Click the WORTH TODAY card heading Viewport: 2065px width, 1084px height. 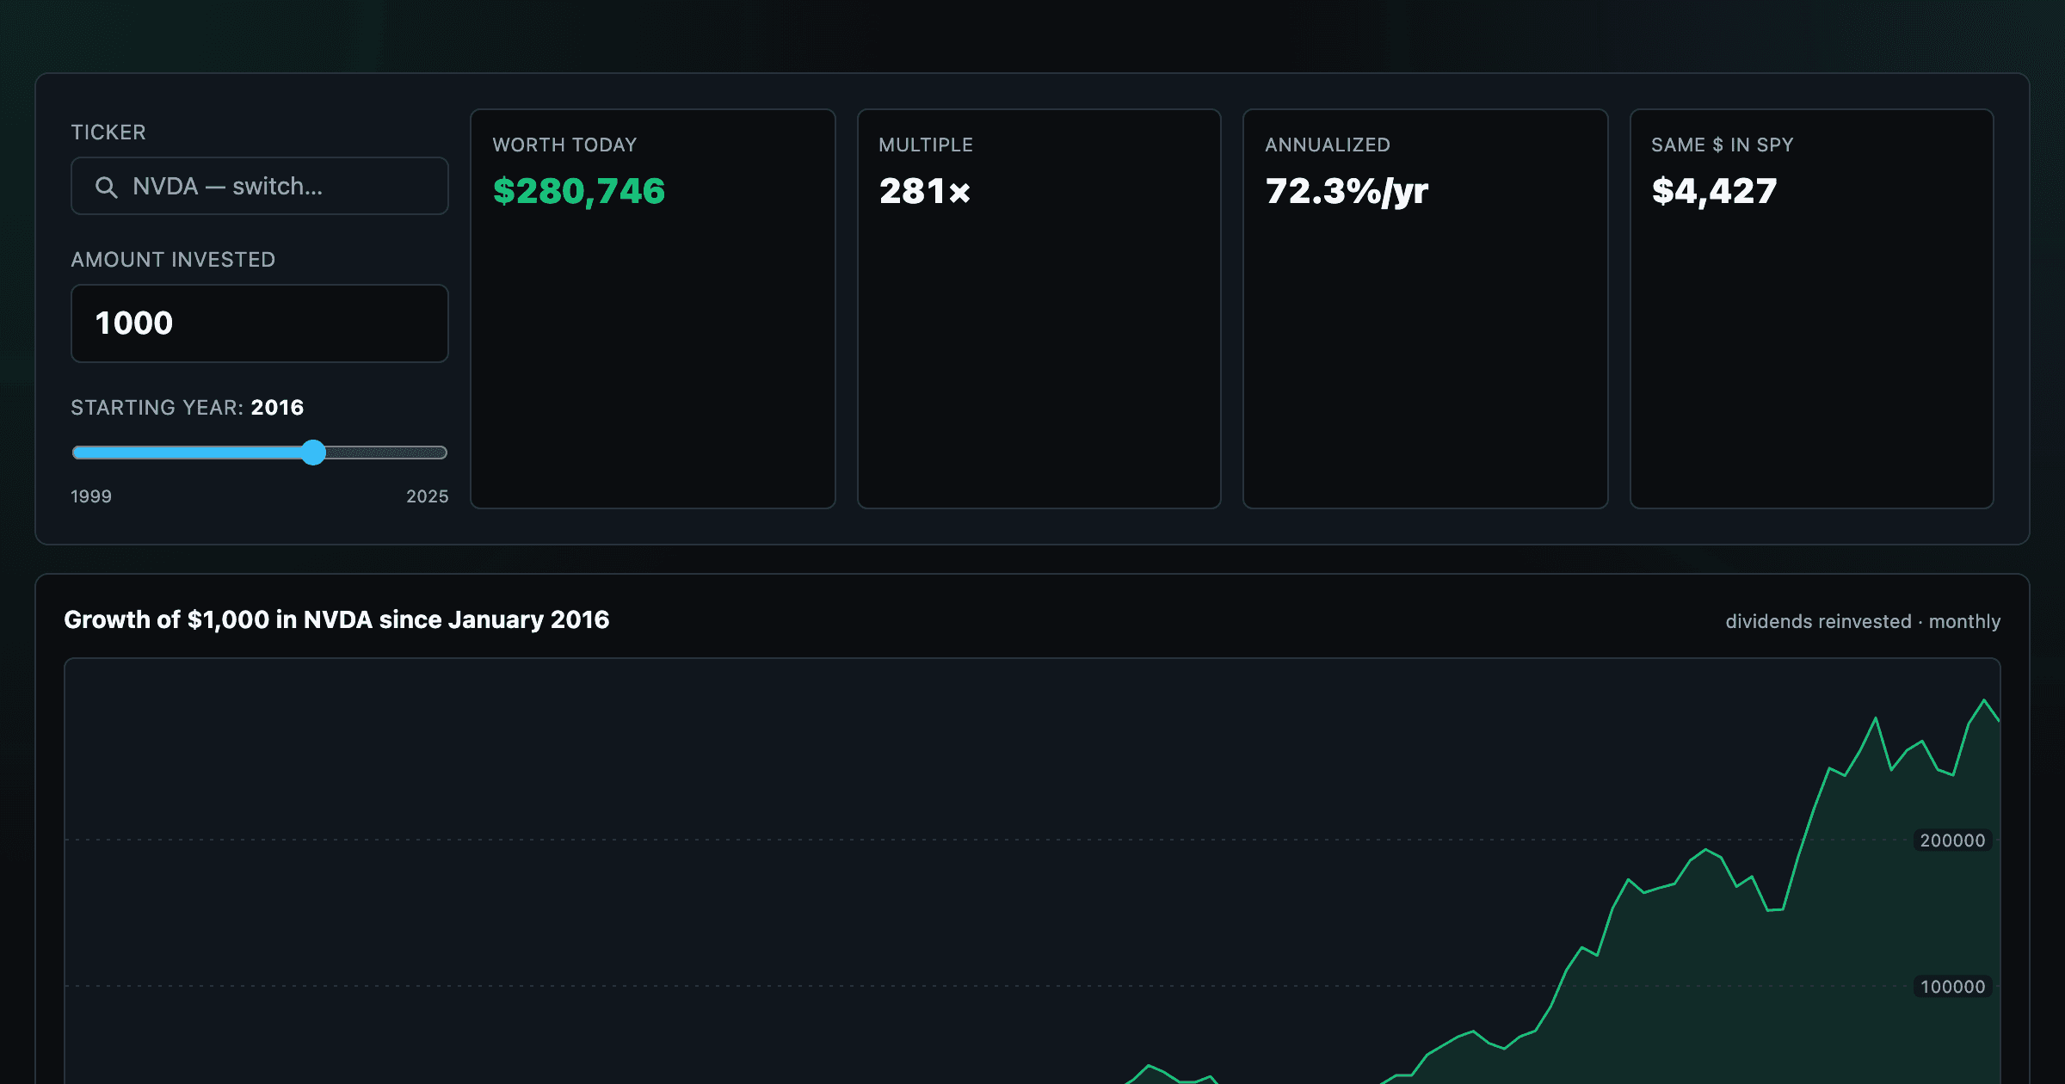coord(564,145)
